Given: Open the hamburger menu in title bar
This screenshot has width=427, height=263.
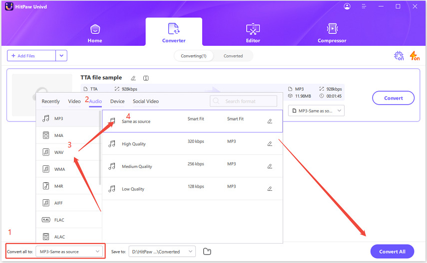Looking at the screenshot, I should click(x=364, y=6).
